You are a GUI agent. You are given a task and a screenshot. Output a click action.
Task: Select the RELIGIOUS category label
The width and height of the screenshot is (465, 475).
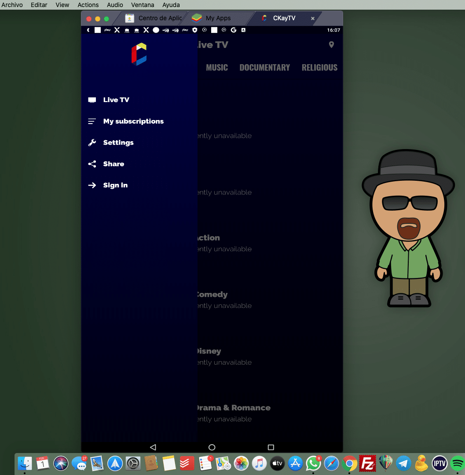coord(319,67)
